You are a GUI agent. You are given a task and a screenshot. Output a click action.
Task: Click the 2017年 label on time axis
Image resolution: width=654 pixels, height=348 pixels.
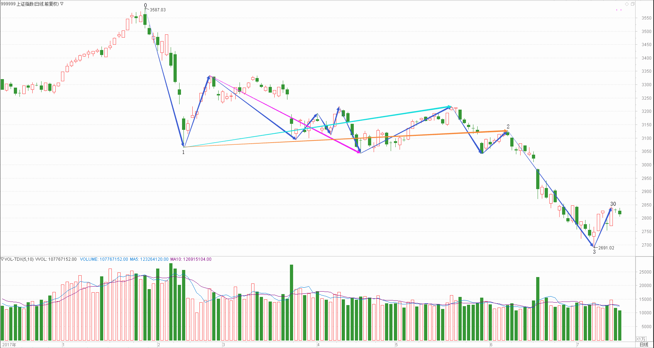pos(9,344)
